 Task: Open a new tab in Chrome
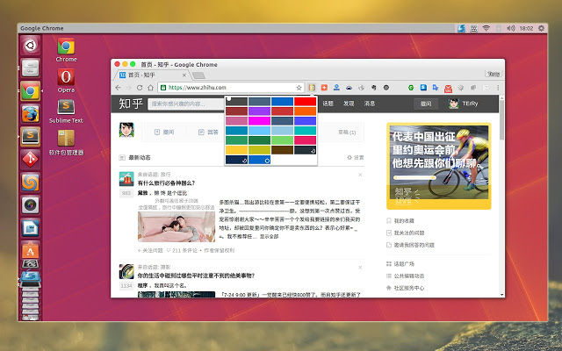click(198, 75)
